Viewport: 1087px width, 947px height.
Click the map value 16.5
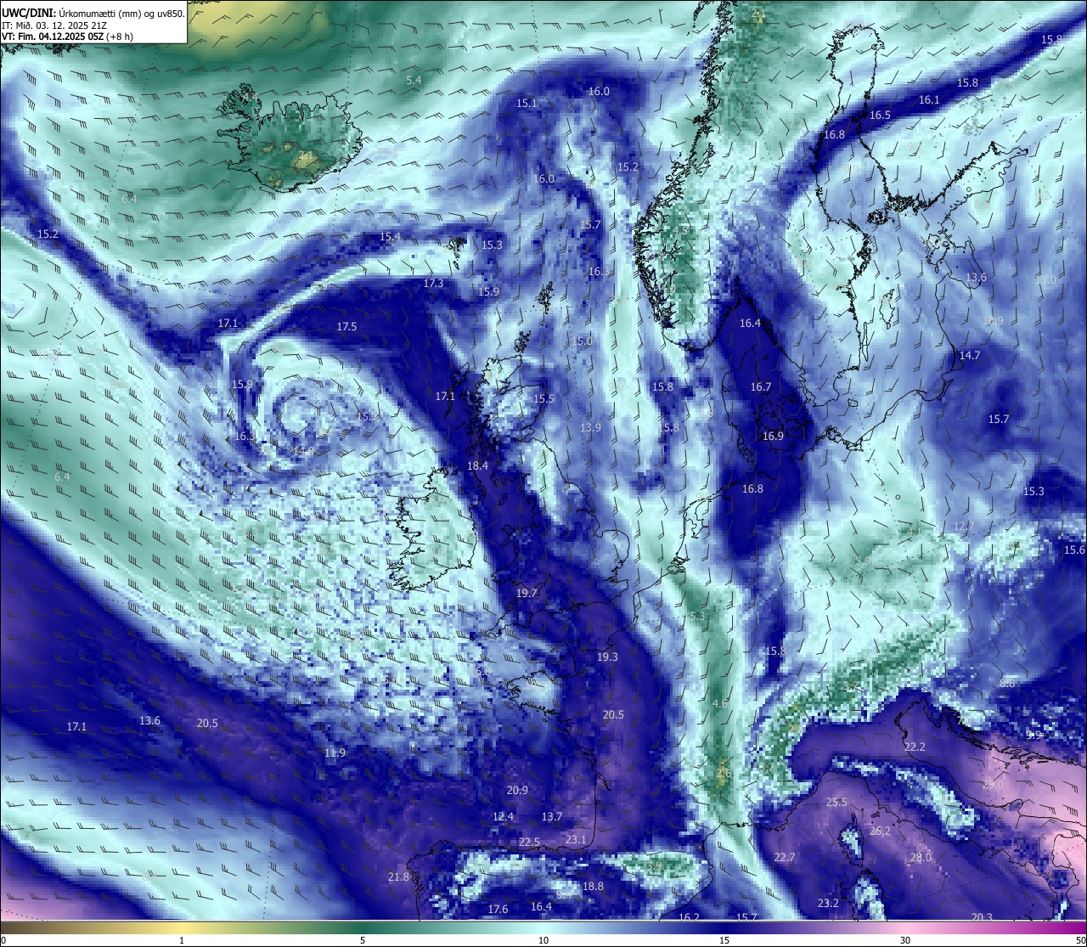coord(880,115)
